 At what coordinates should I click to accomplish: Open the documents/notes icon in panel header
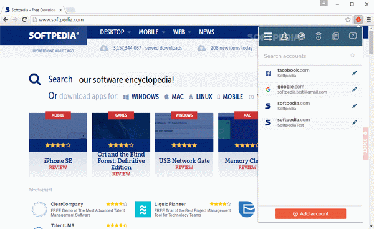click(x=335, y=36)
